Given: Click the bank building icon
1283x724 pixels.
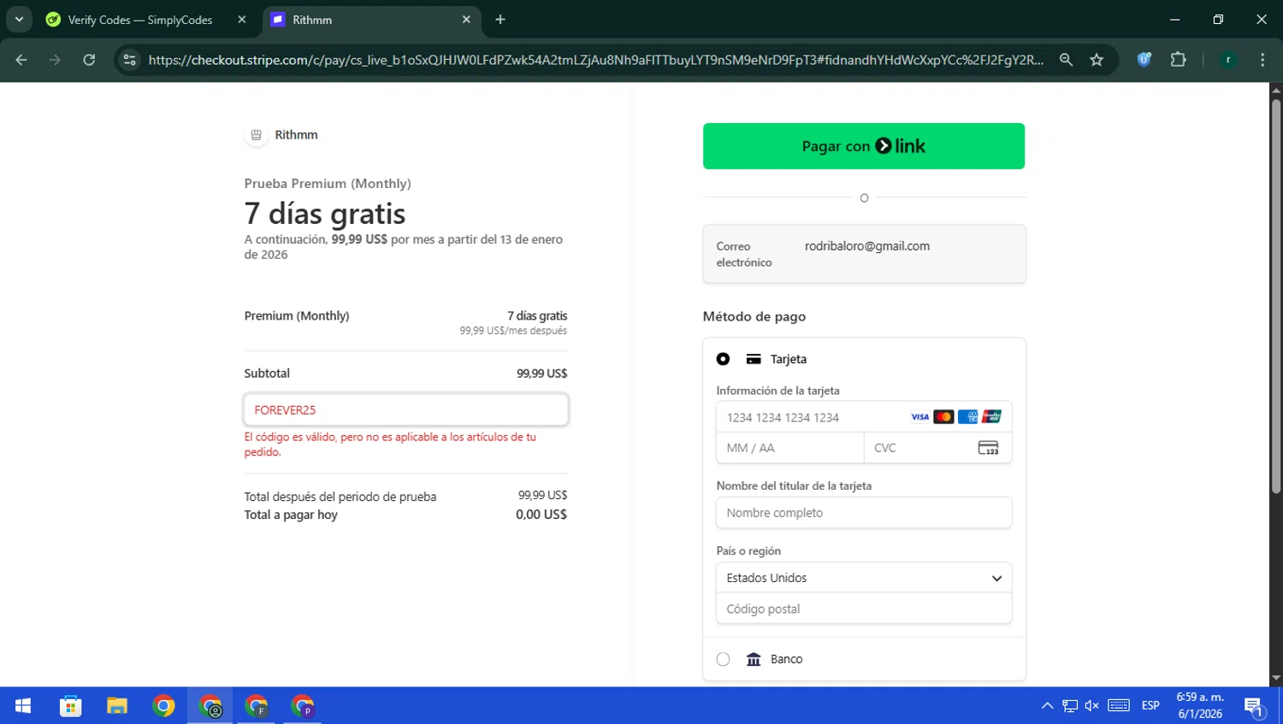Looking at the screenshot, I should (x=754, y=659).
